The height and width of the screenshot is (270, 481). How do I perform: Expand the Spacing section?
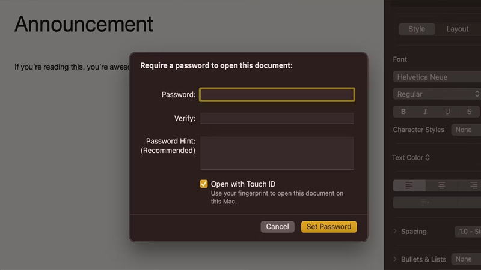tap(396, 232)
